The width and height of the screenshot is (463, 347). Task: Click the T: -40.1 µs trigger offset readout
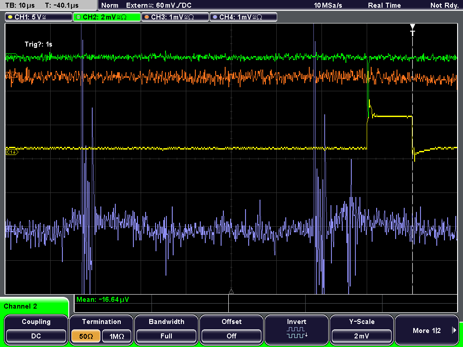point(61,5)
